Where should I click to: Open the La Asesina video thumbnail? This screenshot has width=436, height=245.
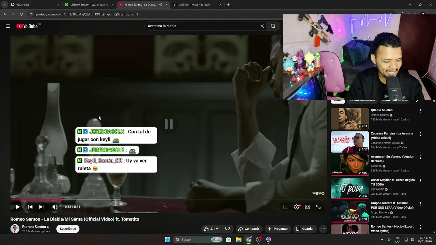coord(350,142)
